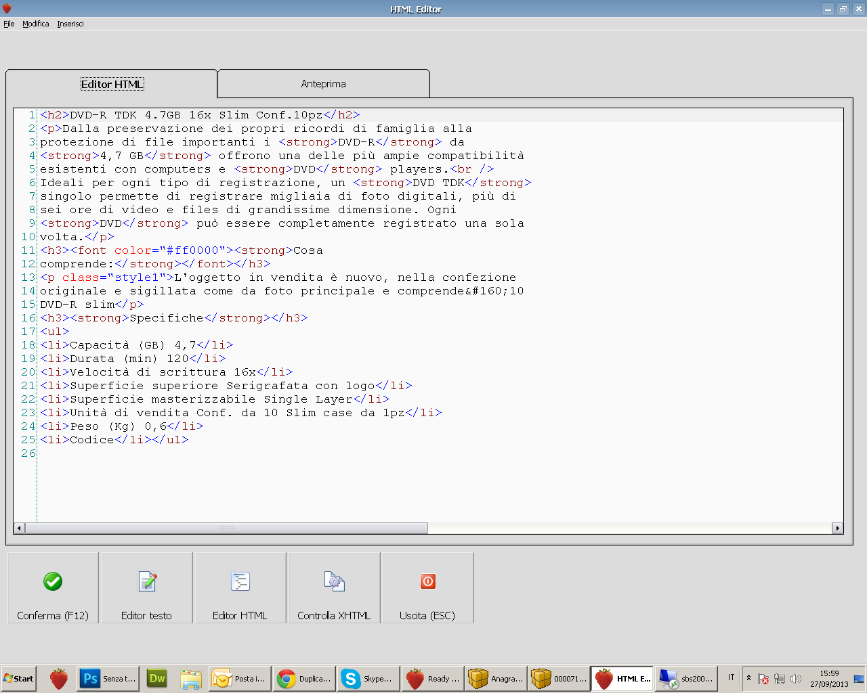Click the green checkmark Conferma icon
Screen dimensions: 867x693
coord(53,581)
